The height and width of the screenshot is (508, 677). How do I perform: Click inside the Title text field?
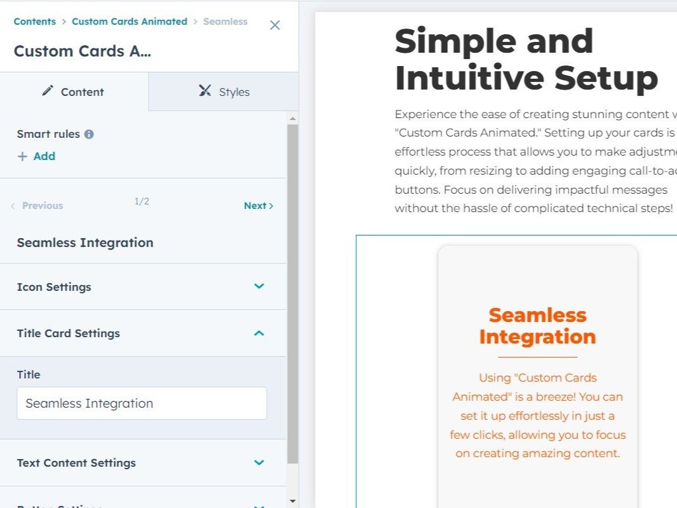click(141, 403)
